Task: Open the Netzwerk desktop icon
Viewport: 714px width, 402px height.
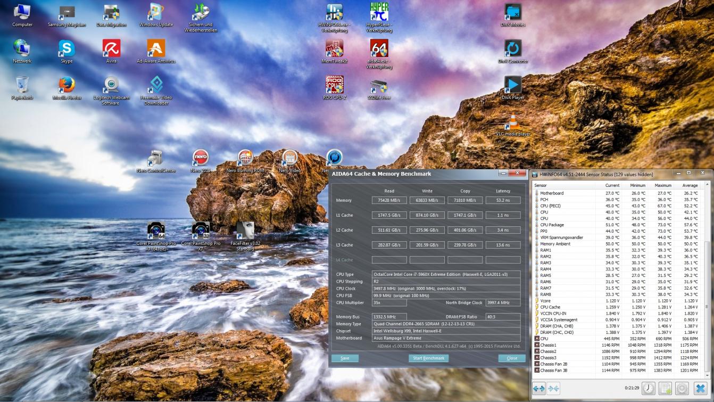Action: point(22,51)
